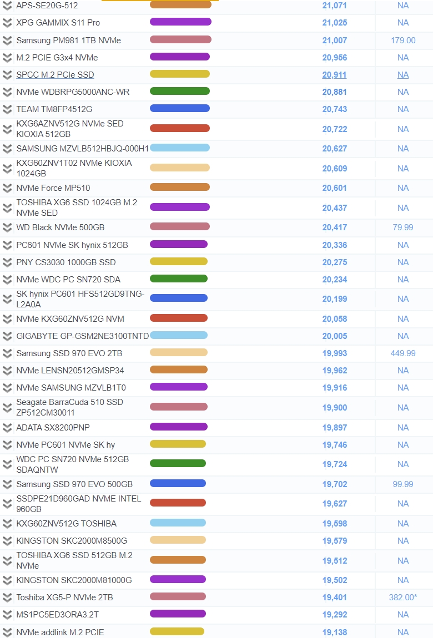Image resolution: width=433 pixels, height=638 pixels.
Task: Expand NVMe PC601 NVMe SK hy row
Action: pyautogui.click(x=7, y=445)
